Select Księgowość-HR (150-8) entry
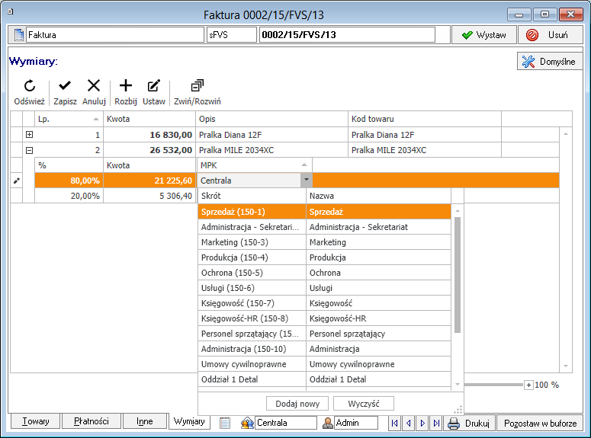Image resolution: width=591 pixels, height=438 pixels. 325,318
